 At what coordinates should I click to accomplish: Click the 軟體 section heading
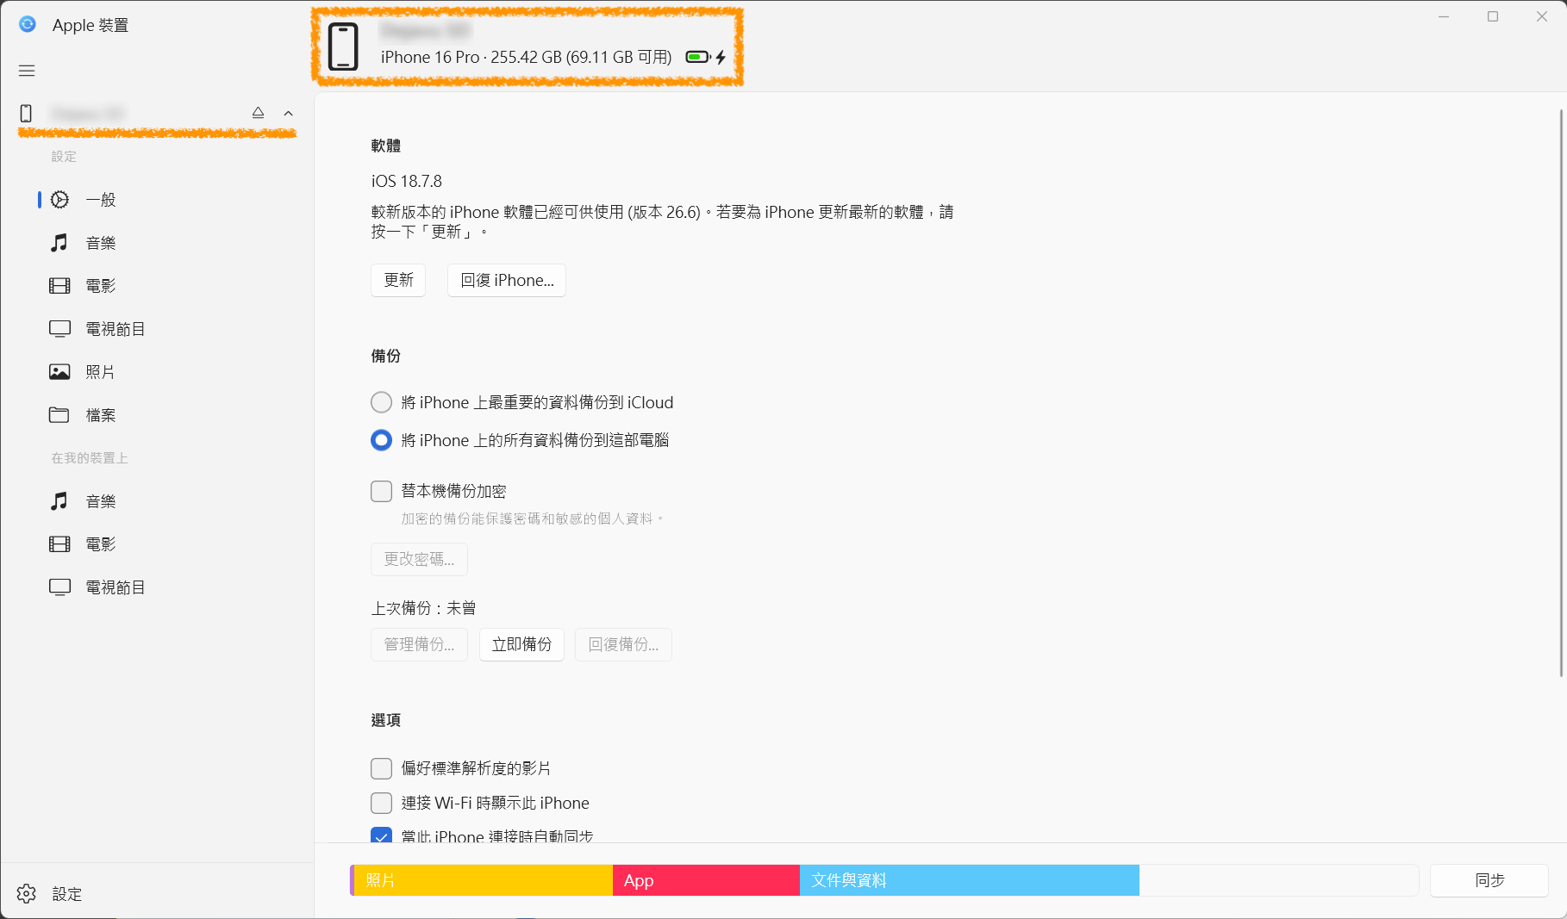point(386,146)
